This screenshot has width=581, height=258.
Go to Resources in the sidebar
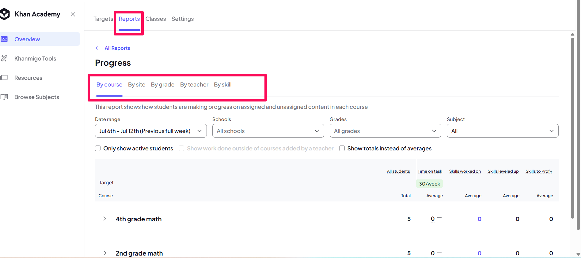pos(28,78)
